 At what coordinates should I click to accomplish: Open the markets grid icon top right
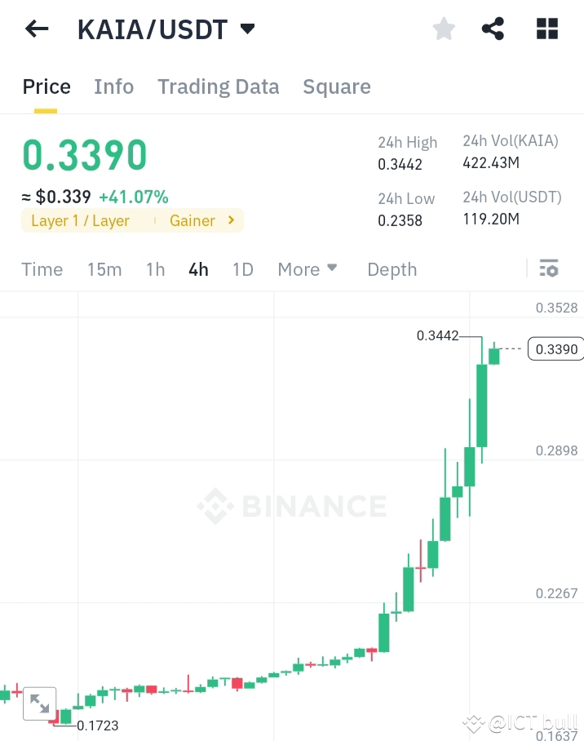coord(546,29)
